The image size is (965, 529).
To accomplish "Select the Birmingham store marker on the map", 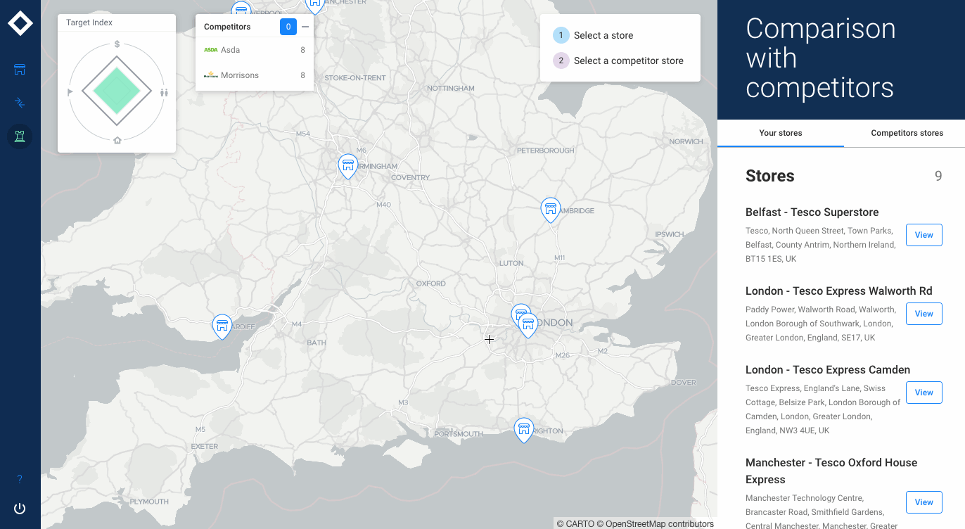I will pyautogui.click(x=347, y=165).
